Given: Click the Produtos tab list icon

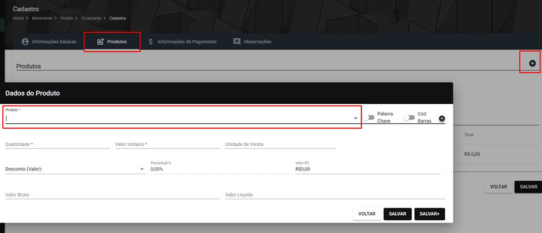Looking at the screenshot, I should (x=101, y=42).
